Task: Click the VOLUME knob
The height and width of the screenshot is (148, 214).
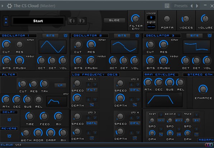Action: 205,19
